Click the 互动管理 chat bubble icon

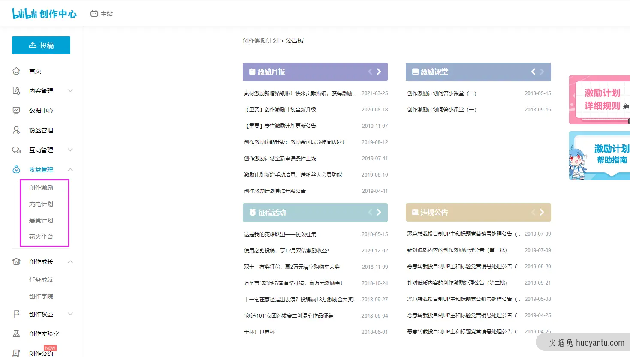click(16, 150)
